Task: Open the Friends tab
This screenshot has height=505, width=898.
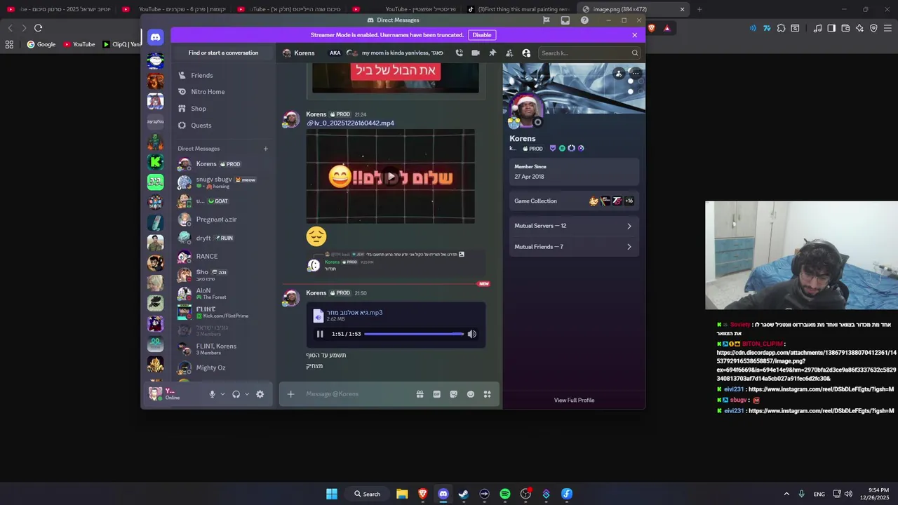Action: [x=223, y=75]
